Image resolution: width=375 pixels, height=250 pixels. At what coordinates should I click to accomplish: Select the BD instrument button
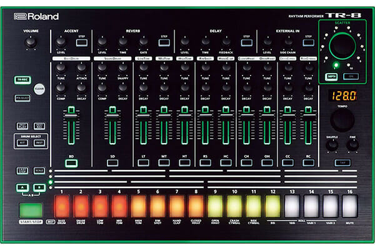pyautogui.click(x=71, y=163)
